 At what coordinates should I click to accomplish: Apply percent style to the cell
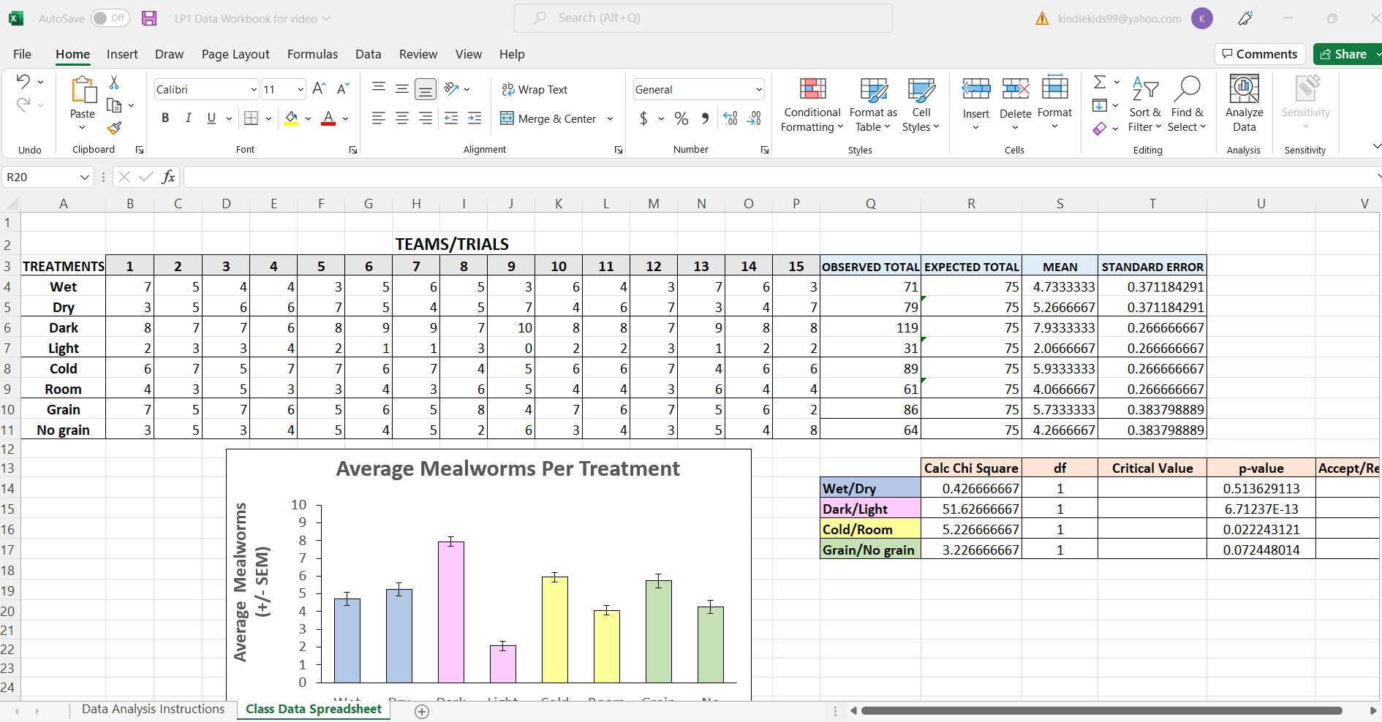point(681,118)
